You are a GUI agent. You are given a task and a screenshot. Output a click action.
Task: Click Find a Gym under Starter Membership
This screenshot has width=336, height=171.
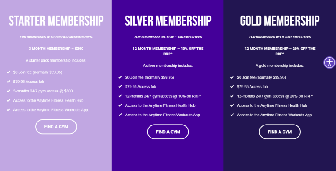click(56, 127)
